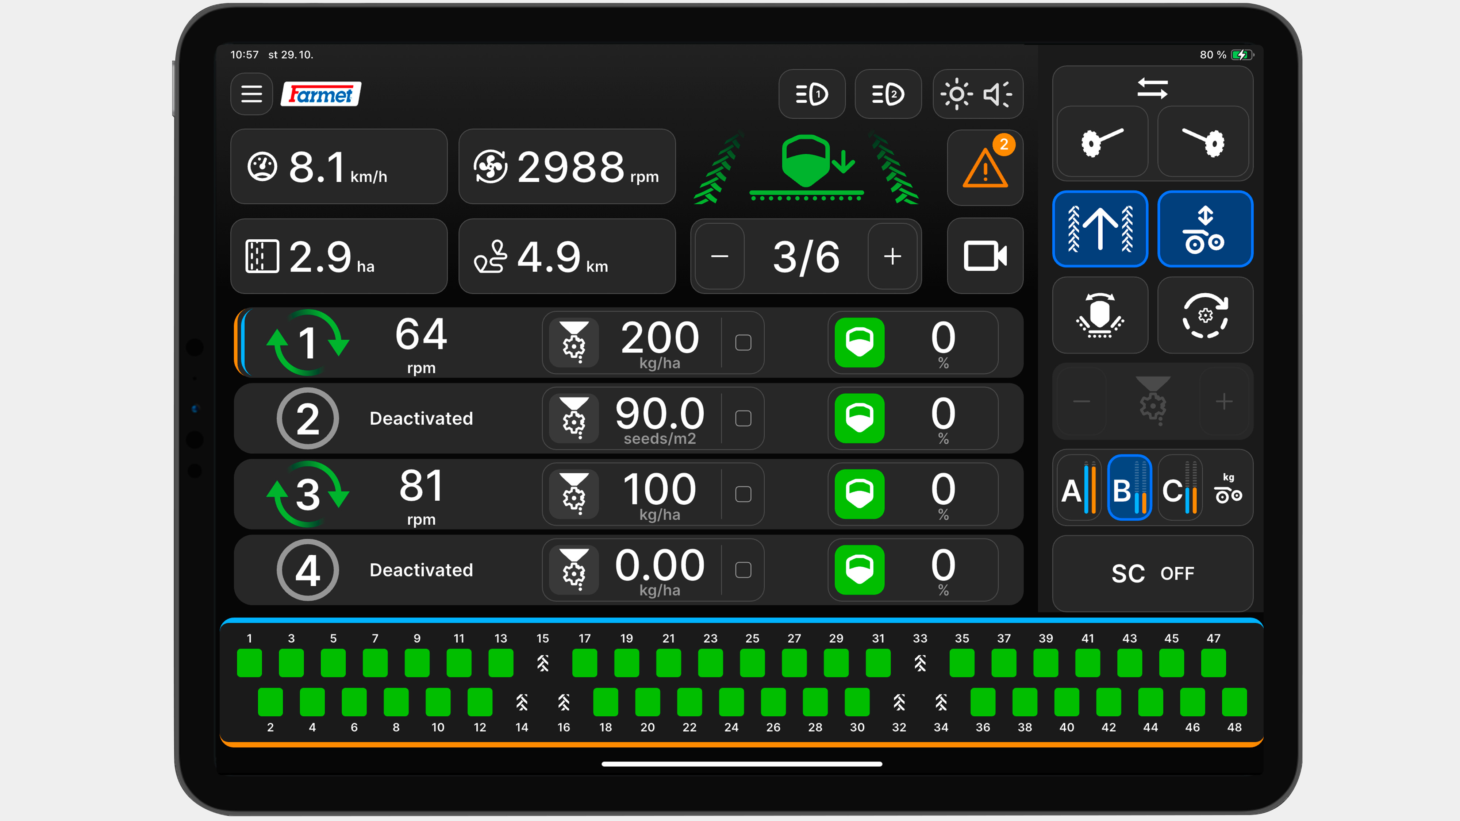
Task: Tap seed row indicator number 1
Action: coord(249,663)
